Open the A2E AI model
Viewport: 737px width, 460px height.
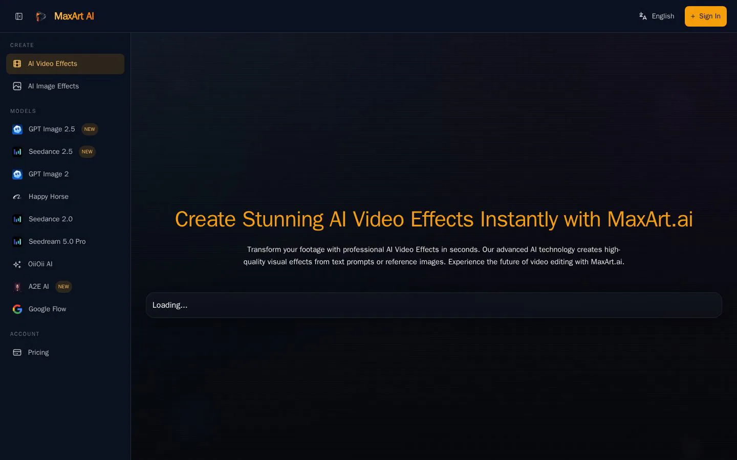[65, 287]
